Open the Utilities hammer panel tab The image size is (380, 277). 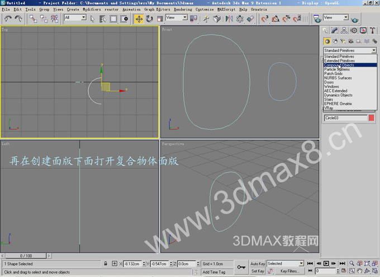373,31
